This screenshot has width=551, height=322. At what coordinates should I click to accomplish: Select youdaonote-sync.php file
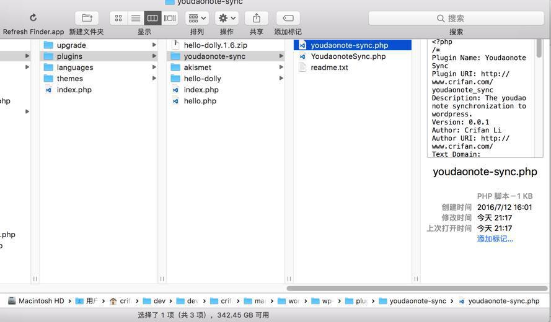[x=353, y=45]
